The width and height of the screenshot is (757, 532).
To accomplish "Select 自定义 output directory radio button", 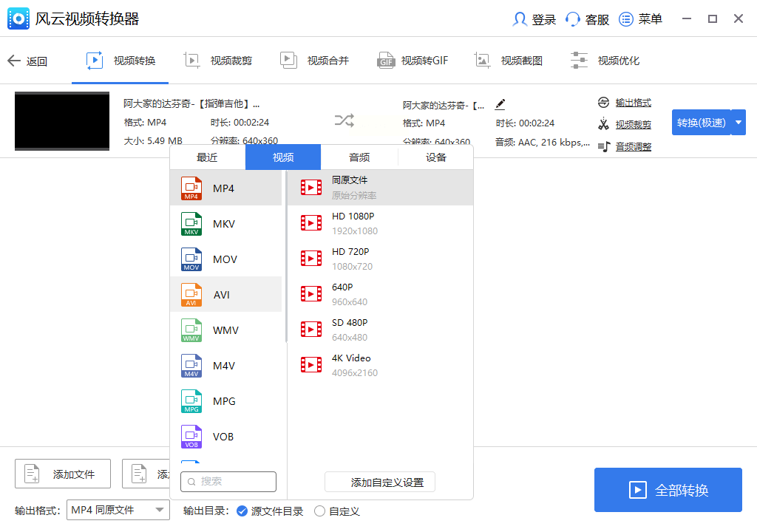I will coord(320,511).
